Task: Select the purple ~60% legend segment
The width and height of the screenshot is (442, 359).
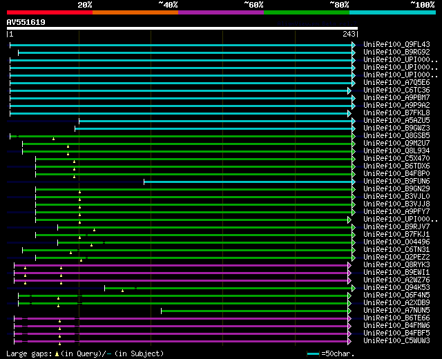Action: pyautogui.click(x=220, y=12)
